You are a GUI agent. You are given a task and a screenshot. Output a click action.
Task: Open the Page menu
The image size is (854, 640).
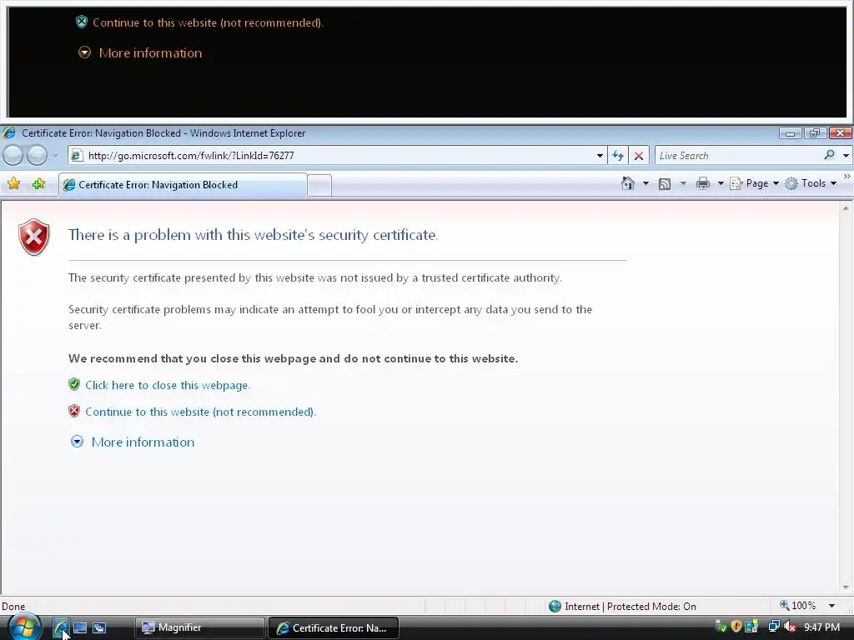(x=754, y=183)
